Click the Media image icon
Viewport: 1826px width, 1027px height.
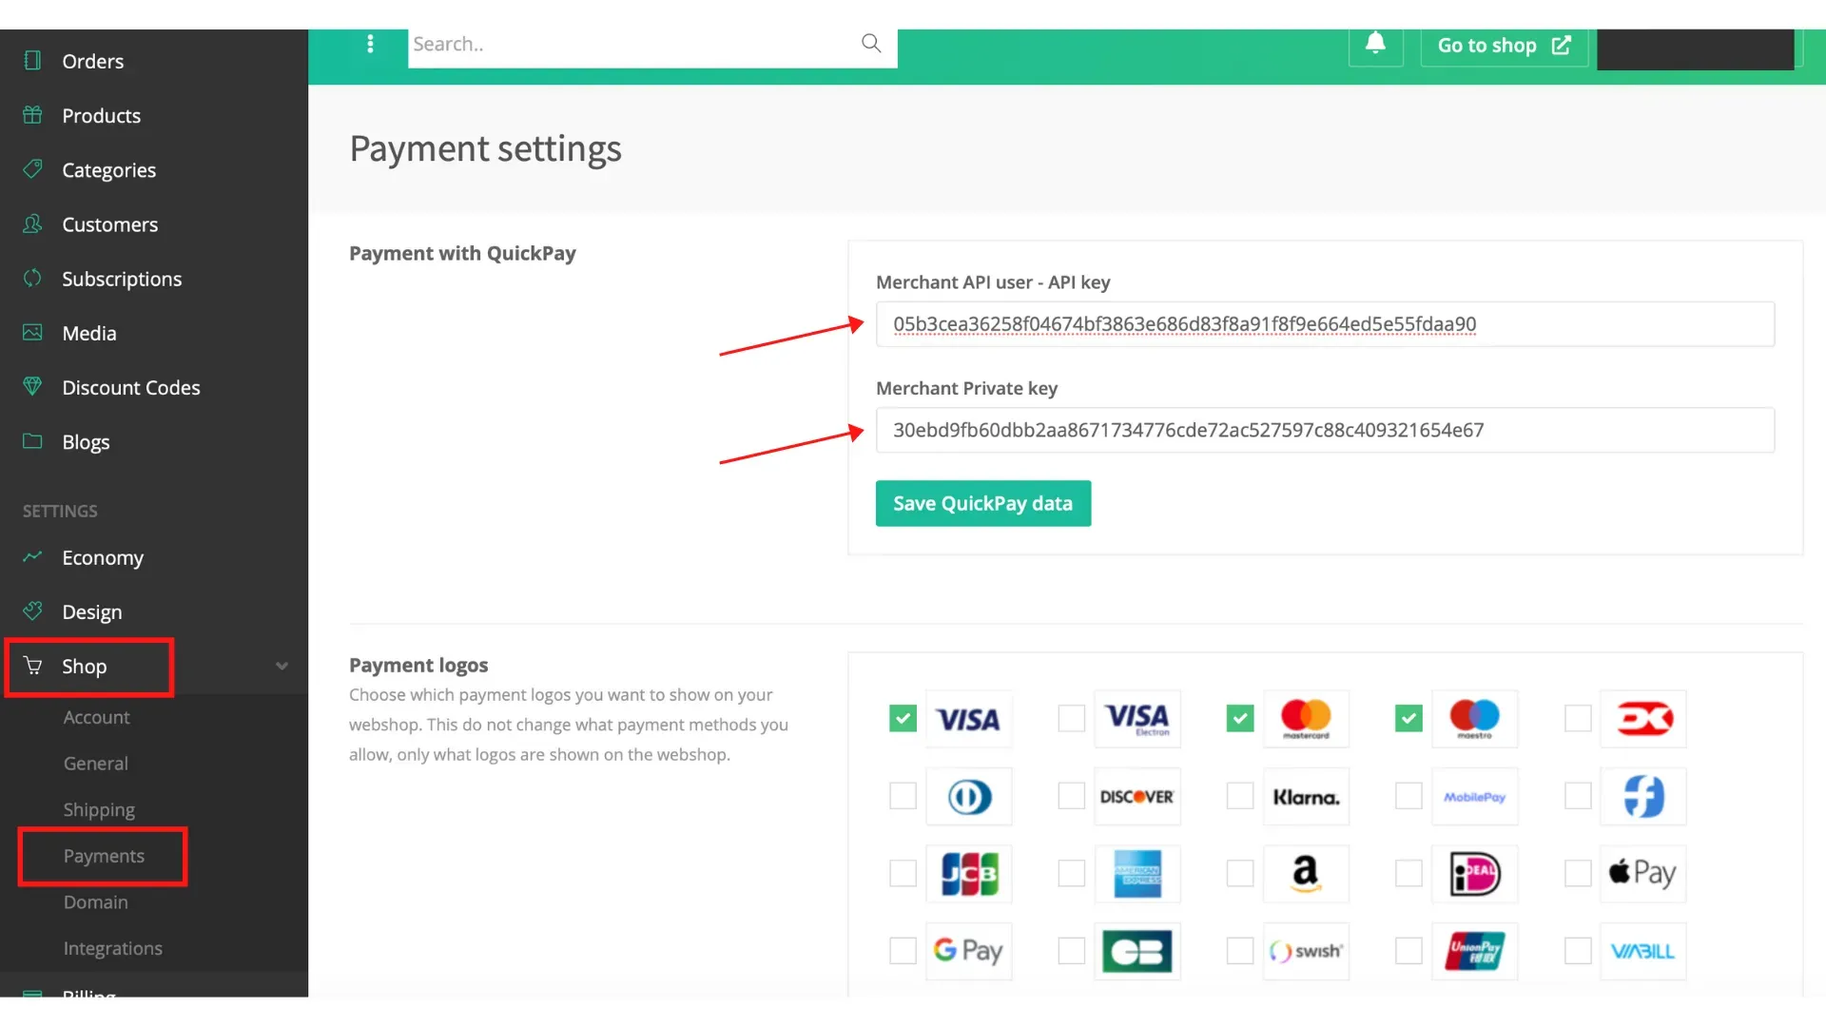coord(32,333)
